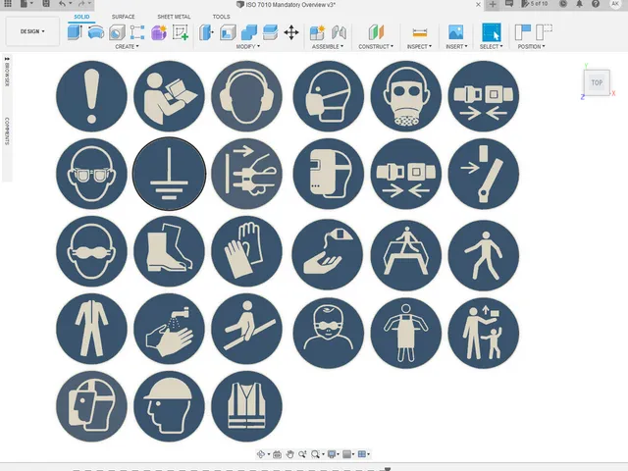Screen dimensions: 628x471
Task: Expand the MODIFY dropdown menu
Action: [x=248, y=46]
